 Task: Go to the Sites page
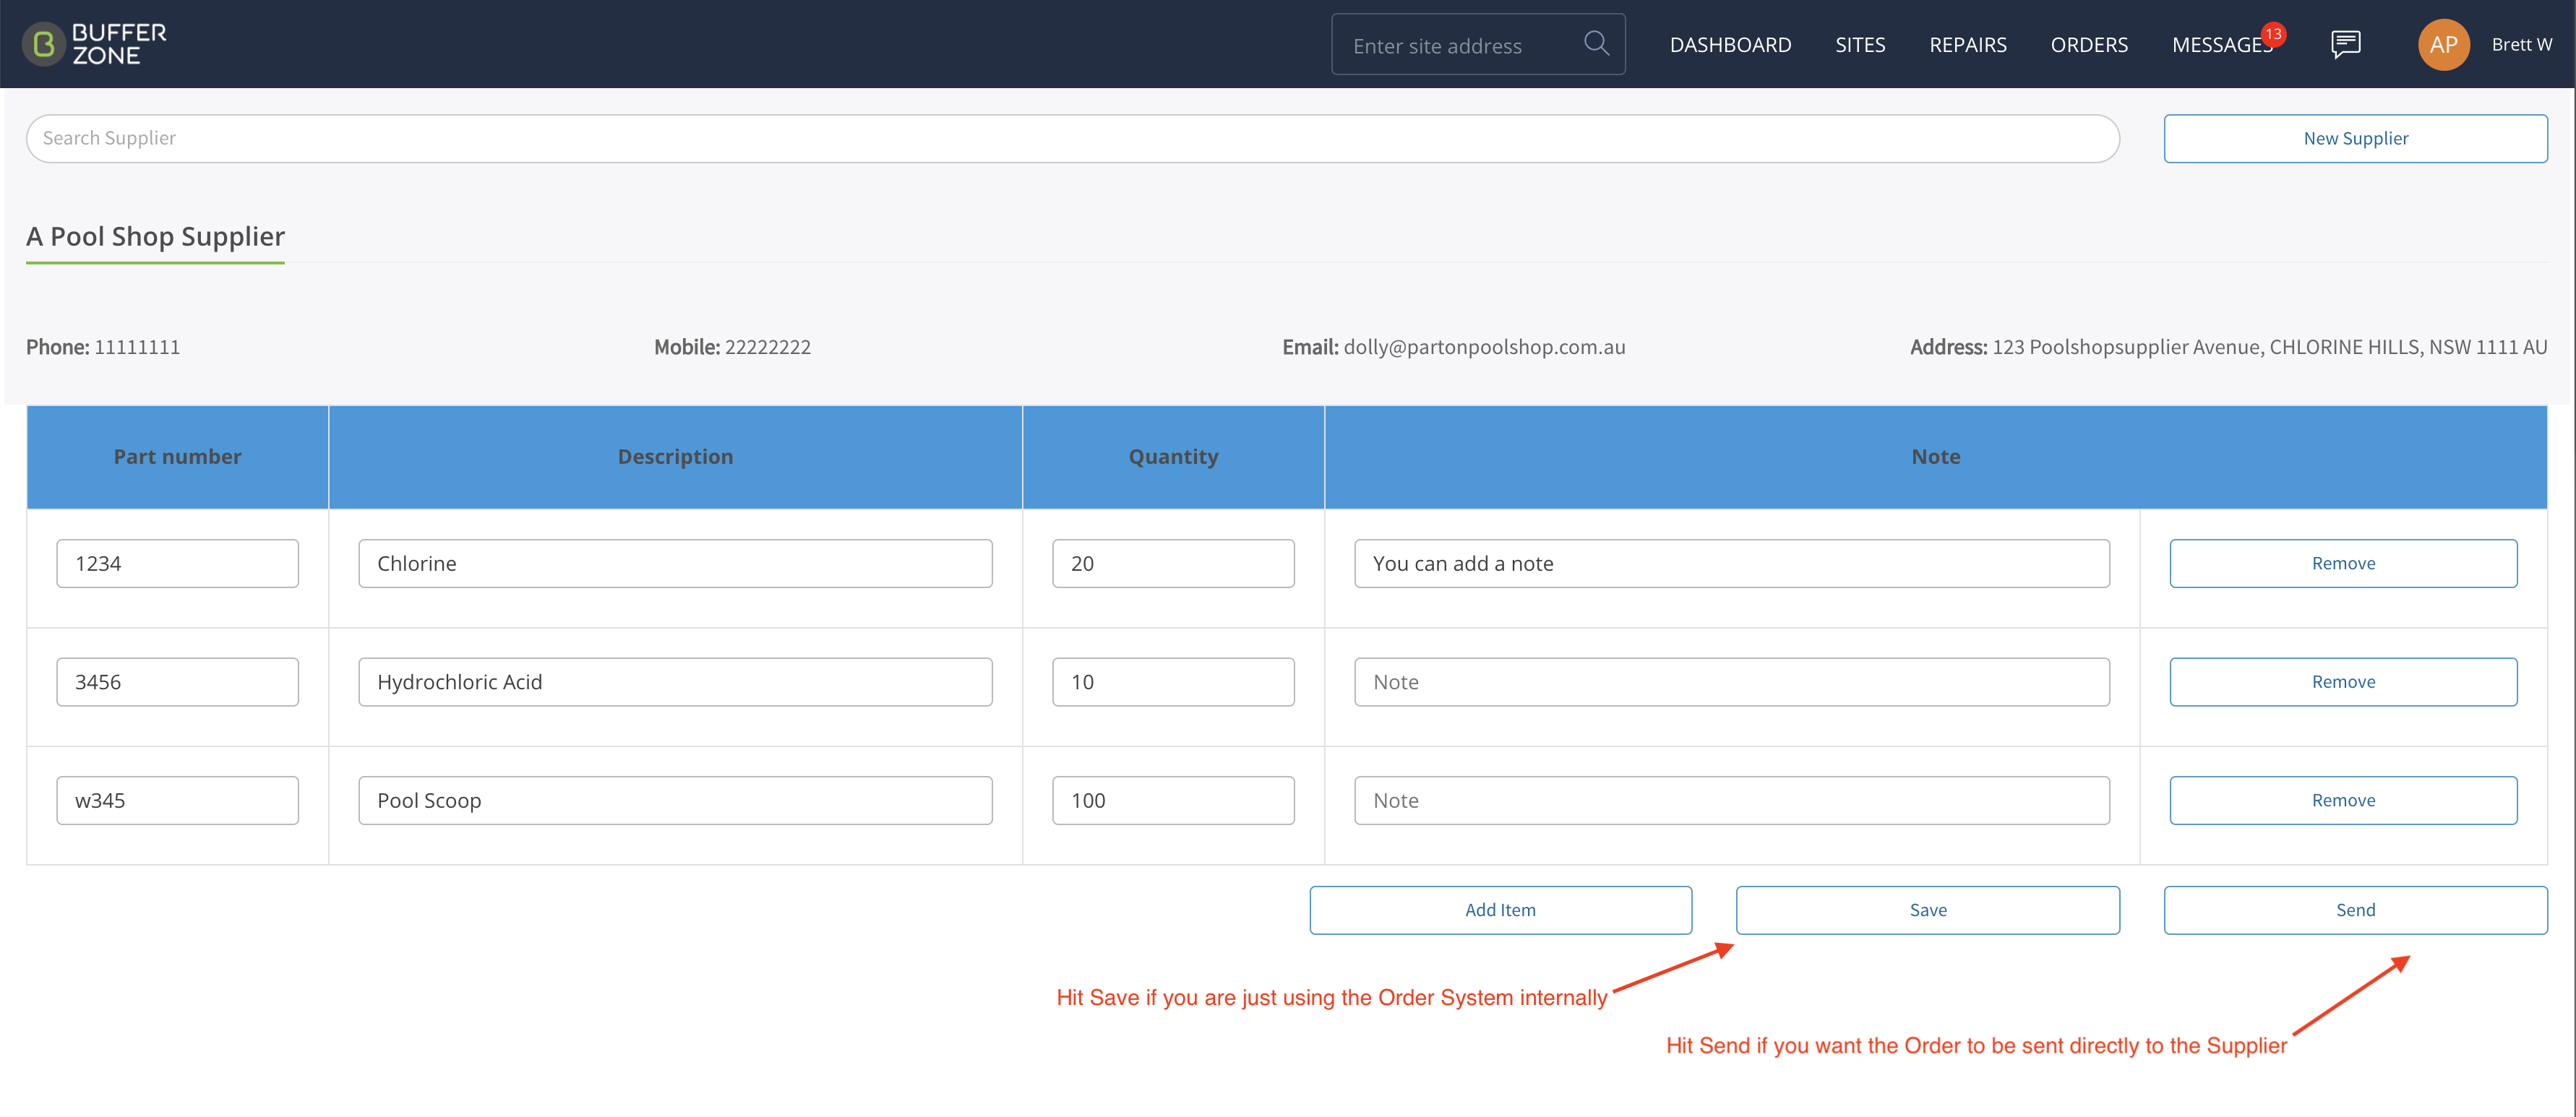point(1860,45)
